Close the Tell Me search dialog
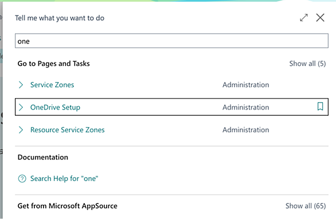This screenshot has width=336, height=219. [320, 18]
